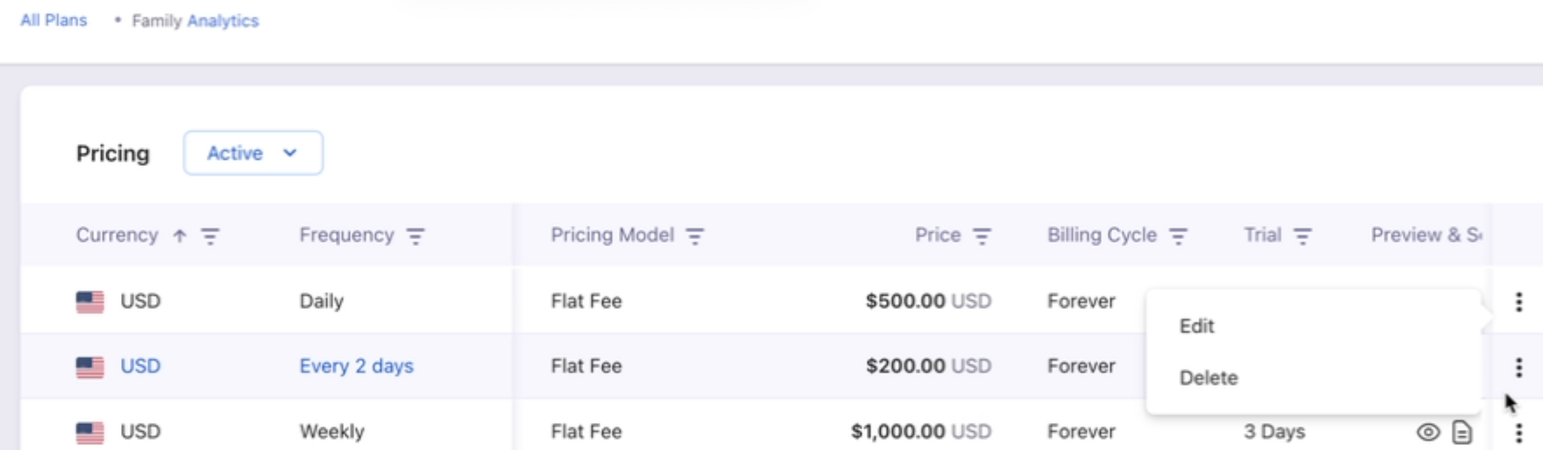Preview Weekly pricing with eye icon
Screen dimensions: 1543x450
click(1428, 432)
